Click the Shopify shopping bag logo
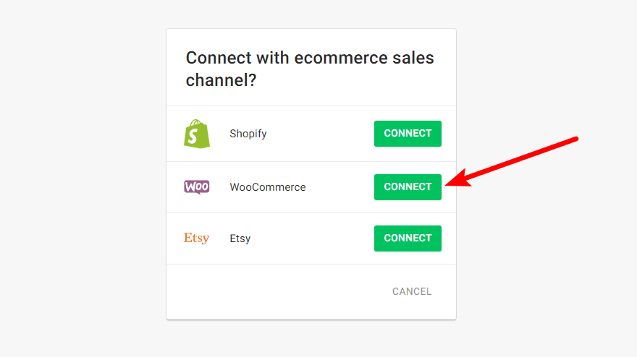Viewport: 637px width, 357px height. coord(197,134)
